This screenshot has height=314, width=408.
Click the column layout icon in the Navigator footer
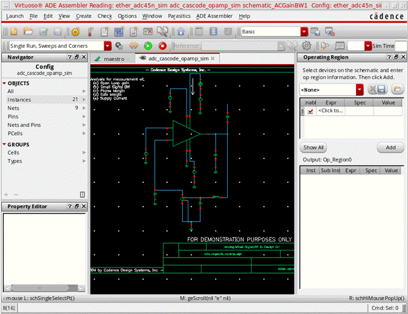point(83,194)
